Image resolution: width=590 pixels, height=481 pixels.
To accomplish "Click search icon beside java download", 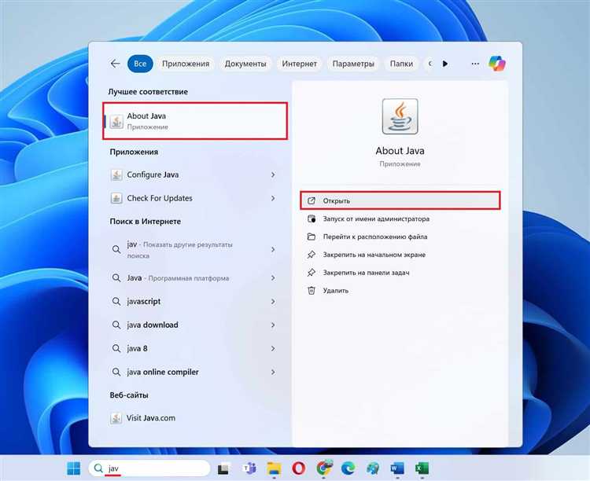I will (116, 325).
